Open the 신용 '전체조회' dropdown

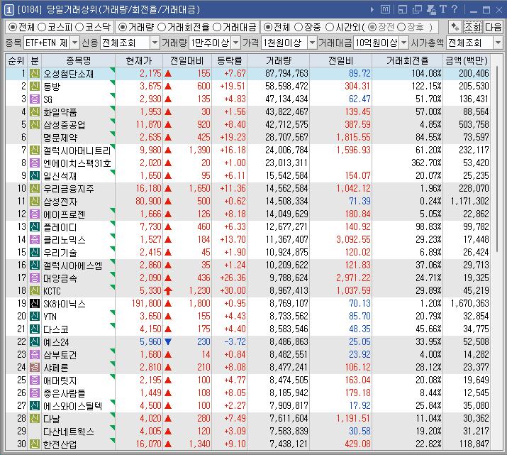coord(155,43)
